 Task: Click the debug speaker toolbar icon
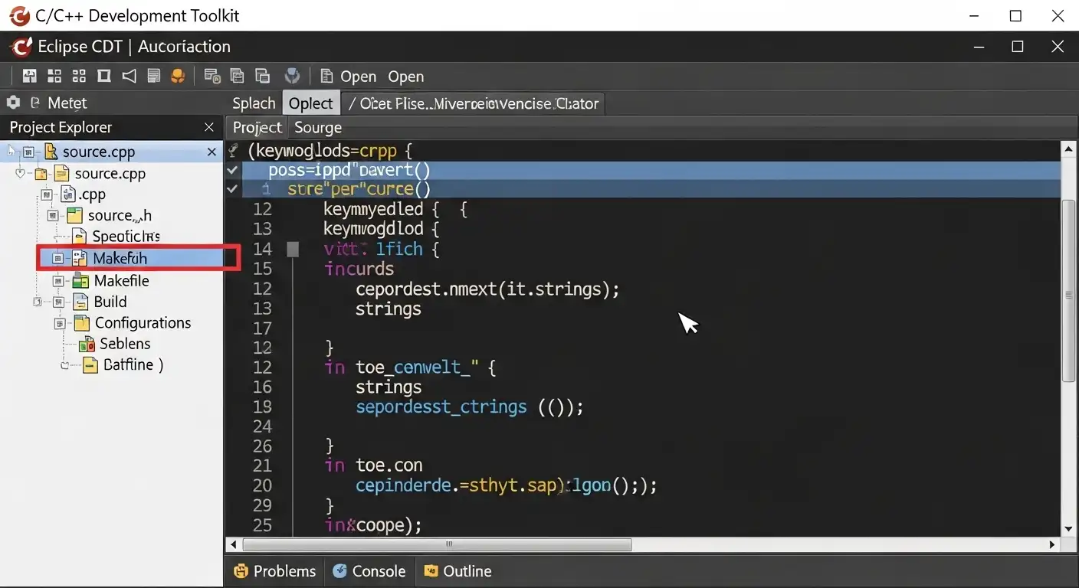127,75
